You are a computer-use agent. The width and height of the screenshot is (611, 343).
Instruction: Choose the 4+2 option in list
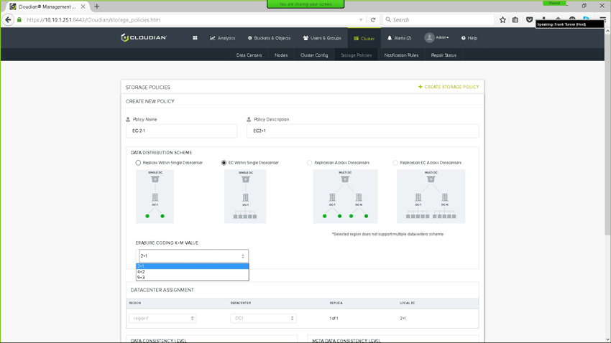pyautogui.click(x=192, y=272)
